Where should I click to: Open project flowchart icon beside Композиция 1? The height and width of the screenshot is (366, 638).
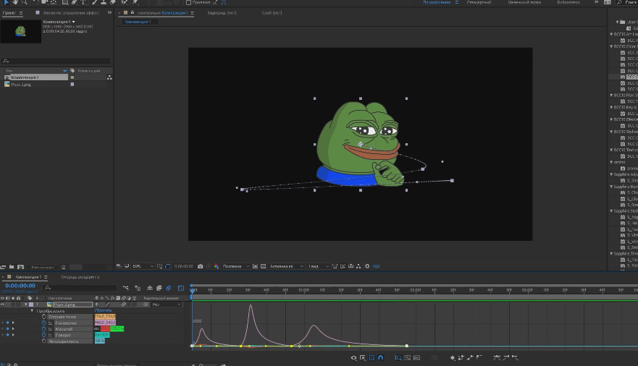pyautogui.click(x=109, y=77)
